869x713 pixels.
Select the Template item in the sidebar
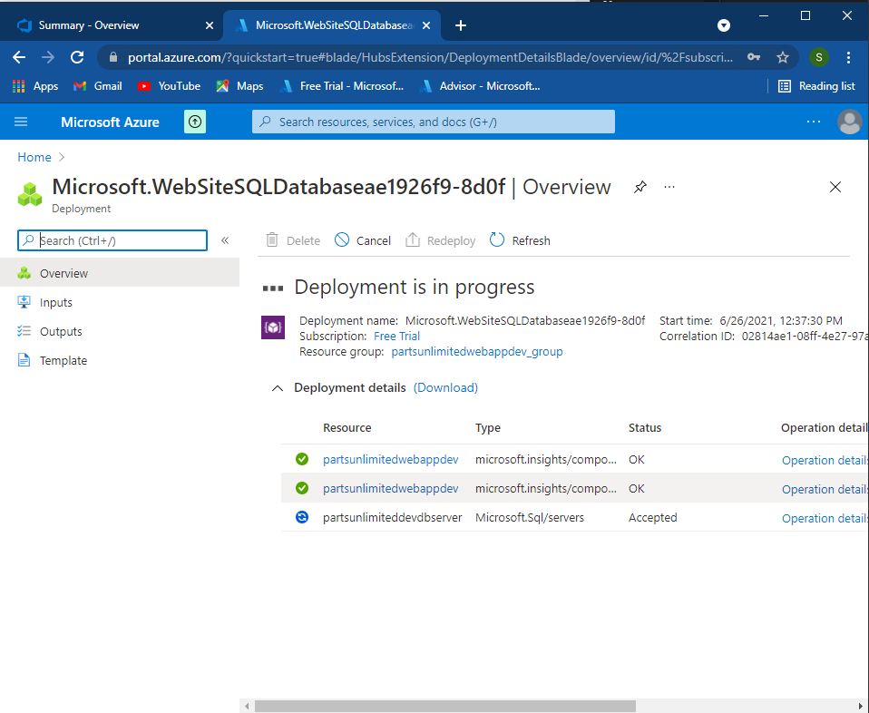click(63, 360)
